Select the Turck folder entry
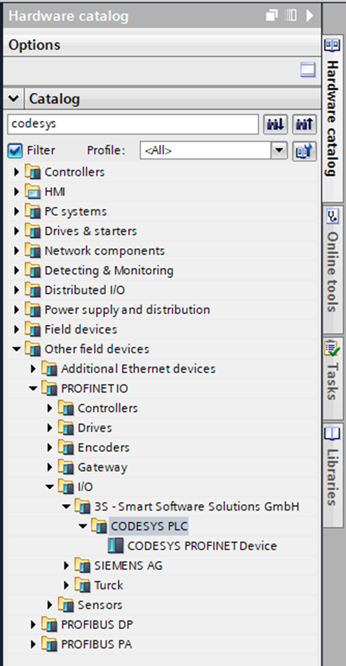The image size is (346, 666). [108, 585]
